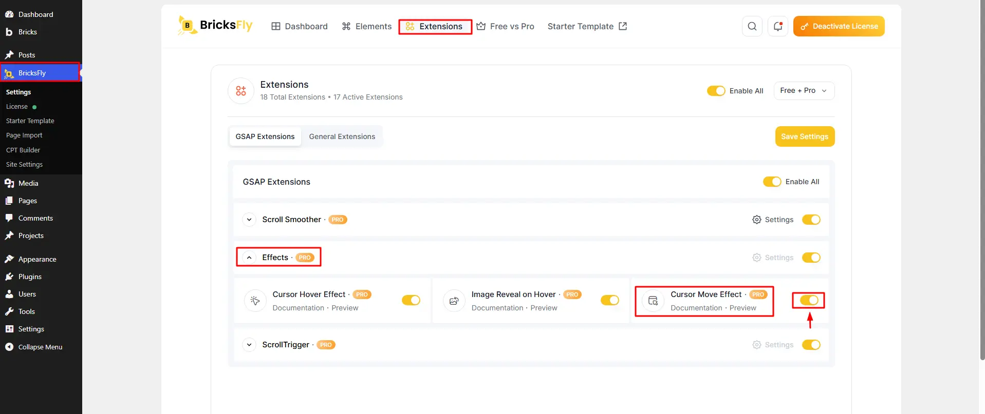This screenshot has height=414, width=985.
Task: Open the Dashboard top nav item
Action: point(300,26)
